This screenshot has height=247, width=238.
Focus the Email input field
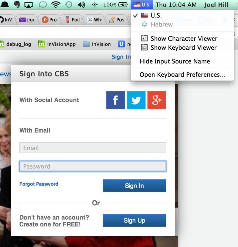coord(93,148)
